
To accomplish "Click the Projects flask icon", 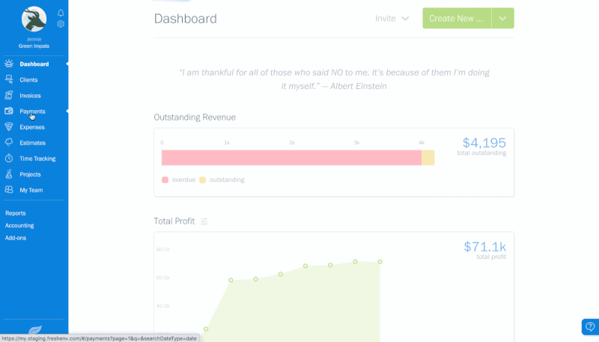I will (9, 174).
